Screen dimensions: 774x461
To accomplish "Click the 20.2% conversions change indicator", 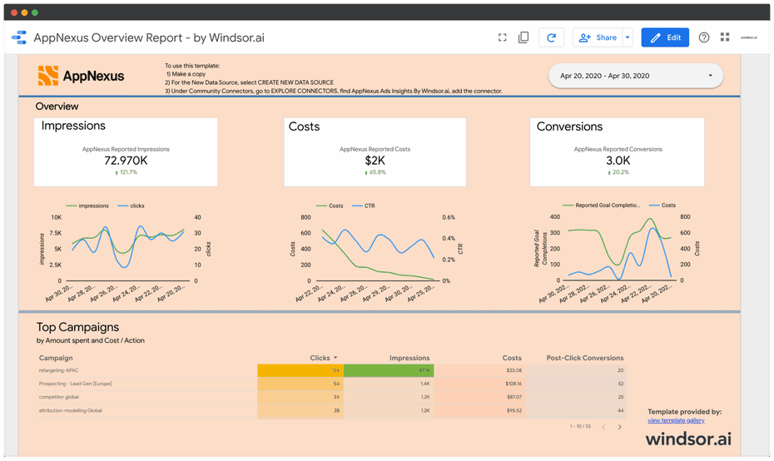I will point(618,172).
